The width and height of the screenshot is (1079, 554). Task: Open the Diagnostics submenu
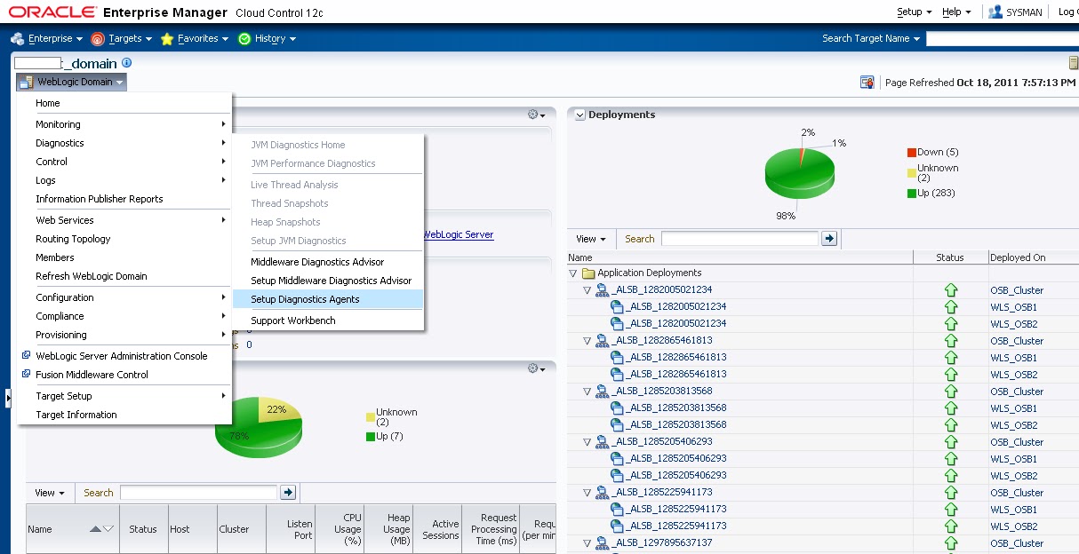pyautogui.click(x=124, y=143)
